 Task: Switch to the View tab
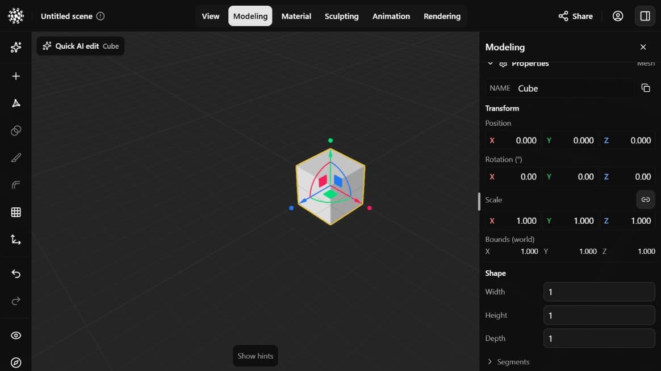click(x=210, y=16)
